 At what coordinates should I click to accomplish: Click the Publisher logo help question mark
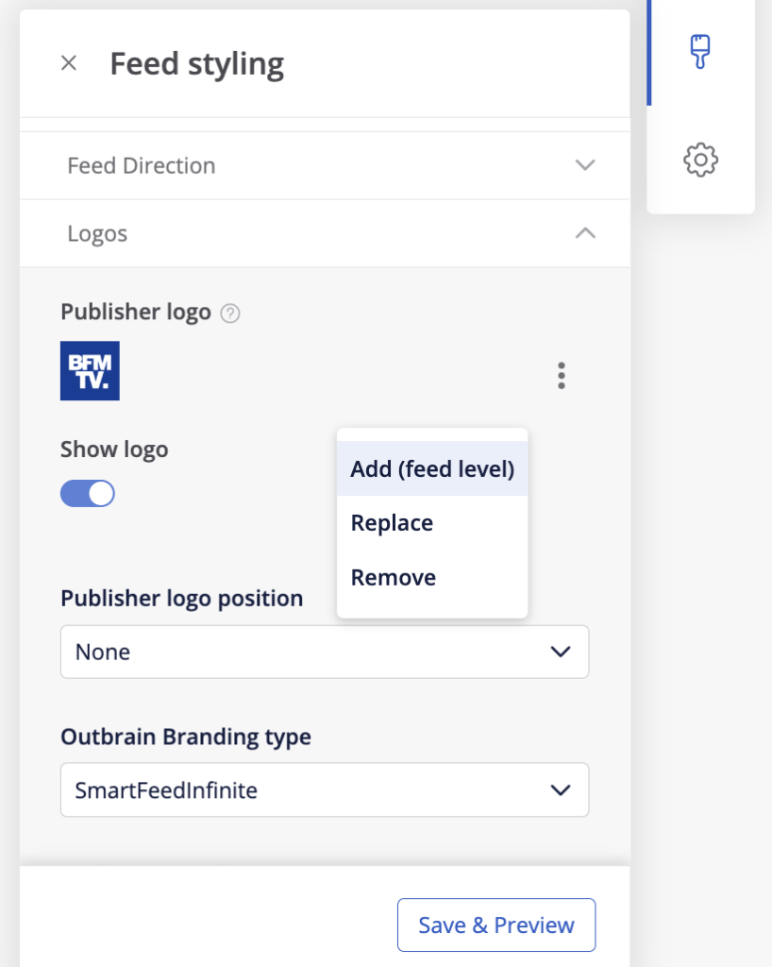(x=229, y=314)
